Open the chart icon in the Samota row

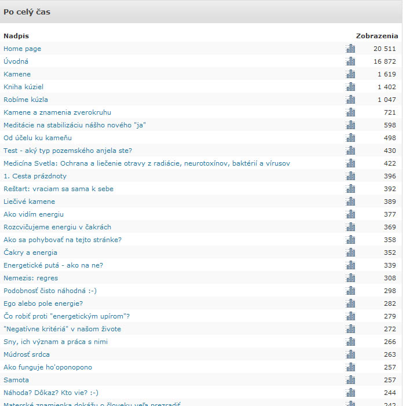point(350,380)
